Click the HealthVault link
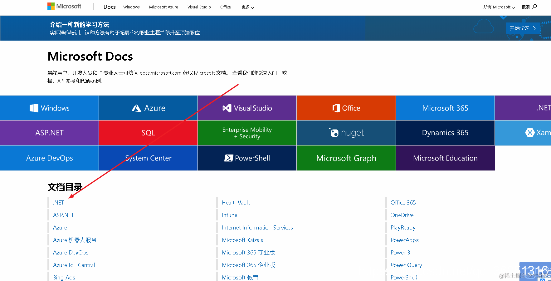Screen dimensions: 551x281 tap(236, 202)
